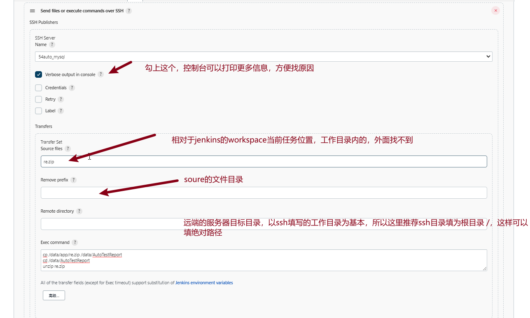Uncheck Verbose output in console
The width and height of the screenshot is (530, 318).
coord(38,74)
